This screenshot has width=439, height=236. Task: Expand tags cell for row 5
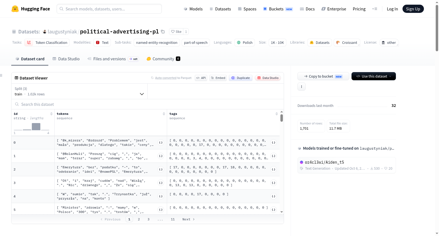pyautogui.click(x=274, y=210)
